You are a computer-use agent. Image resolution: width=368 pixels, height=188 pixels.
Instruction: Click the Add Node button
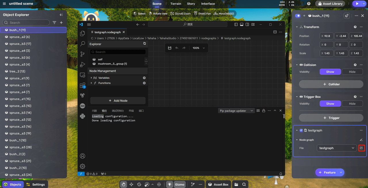[x=118, y=101]
